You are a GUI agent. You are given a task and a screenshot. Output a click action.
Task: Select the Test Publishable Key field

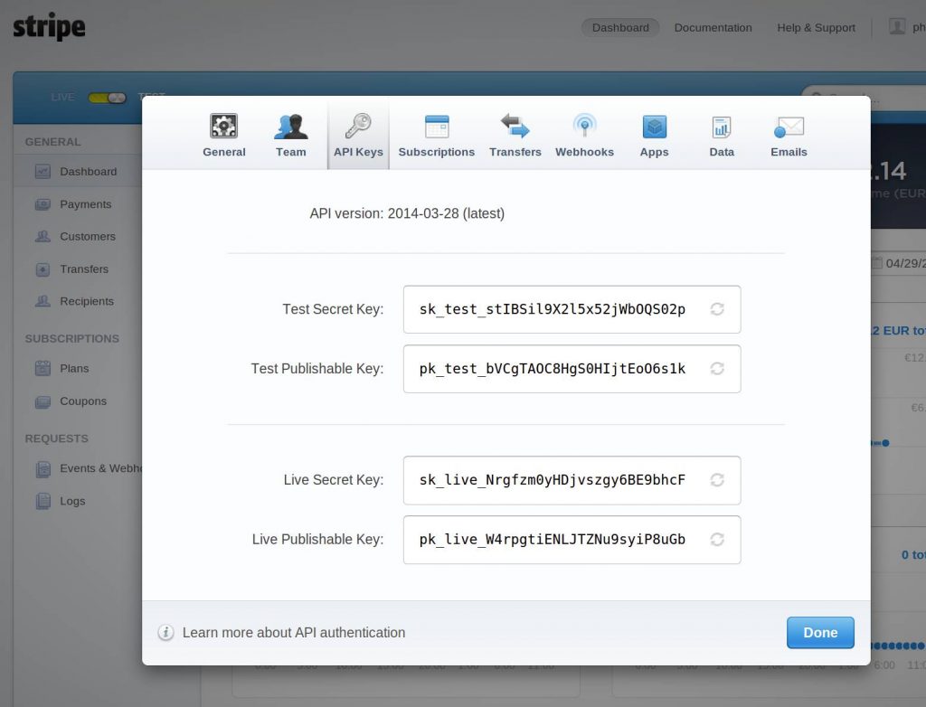572,369
